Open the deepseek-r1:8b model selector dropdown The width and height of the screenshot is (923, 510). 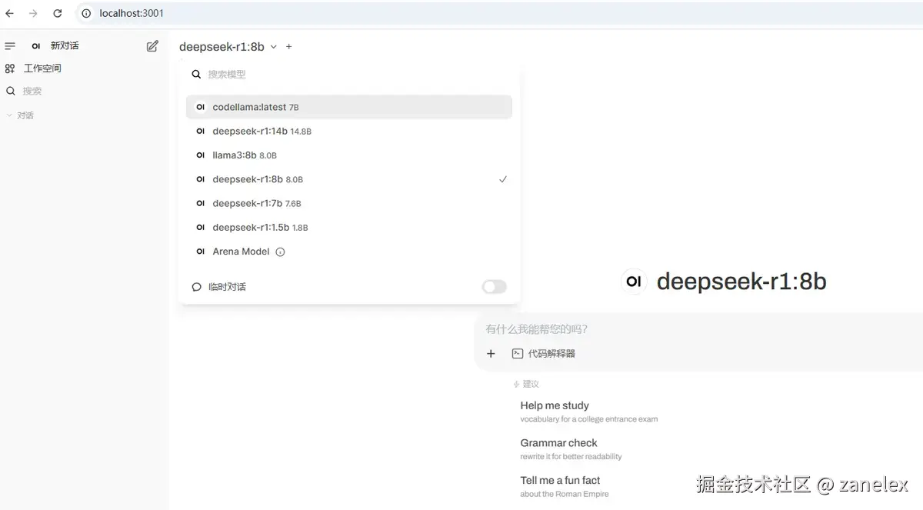(228, 47)
